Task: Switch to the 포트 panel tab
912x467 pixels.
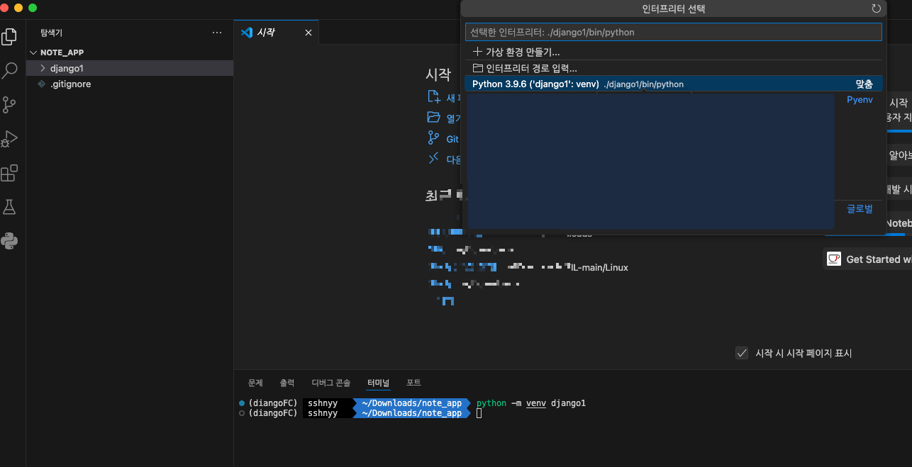Action: click(x=413, y=383)
